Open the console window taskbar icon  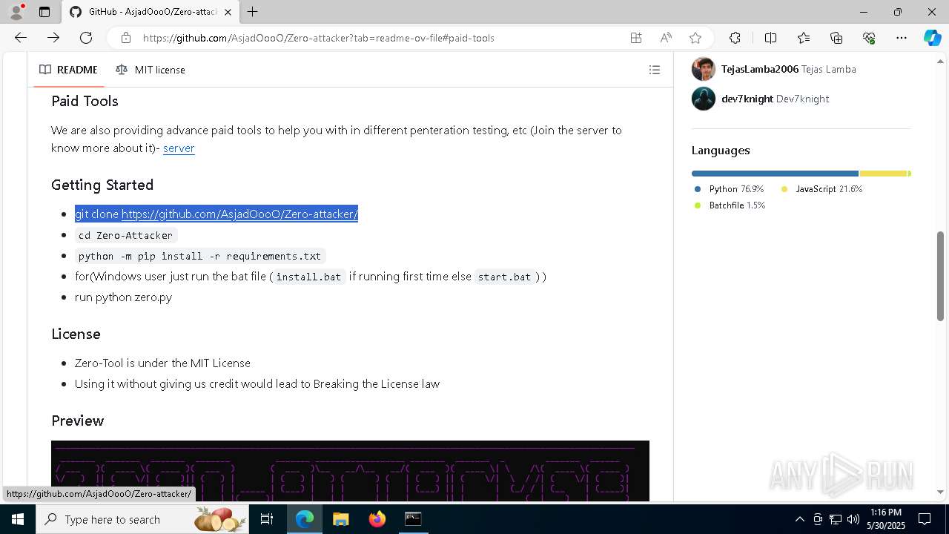pyautogui.click(x=413, y=519)
